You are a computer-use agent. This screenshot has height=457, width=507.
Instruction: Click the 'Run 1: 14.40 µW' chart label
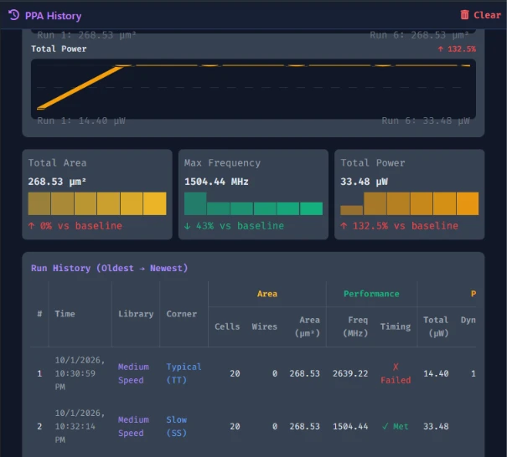coord(81,121)
